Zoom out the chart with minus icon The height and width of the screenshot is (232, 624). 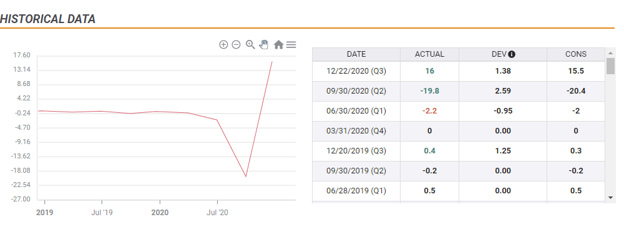pyautogui.click(x=236, y=44)
